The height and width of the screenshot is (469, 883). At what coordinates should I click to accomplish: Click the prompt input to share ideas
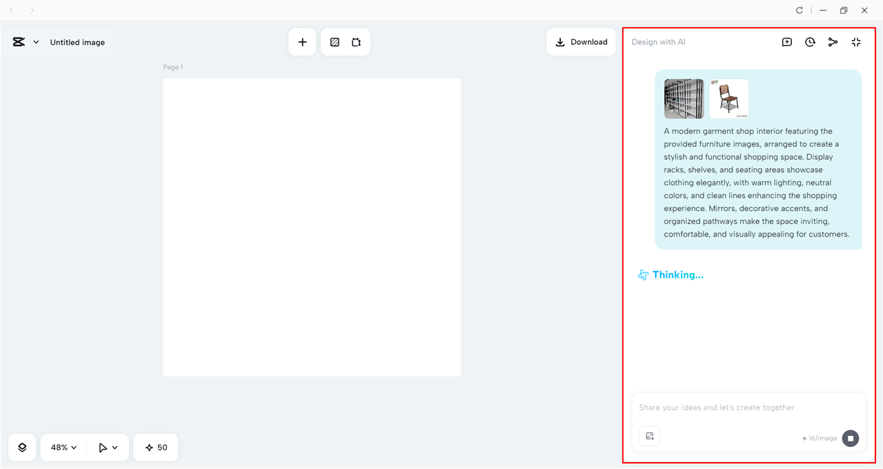tap(731, 408)
